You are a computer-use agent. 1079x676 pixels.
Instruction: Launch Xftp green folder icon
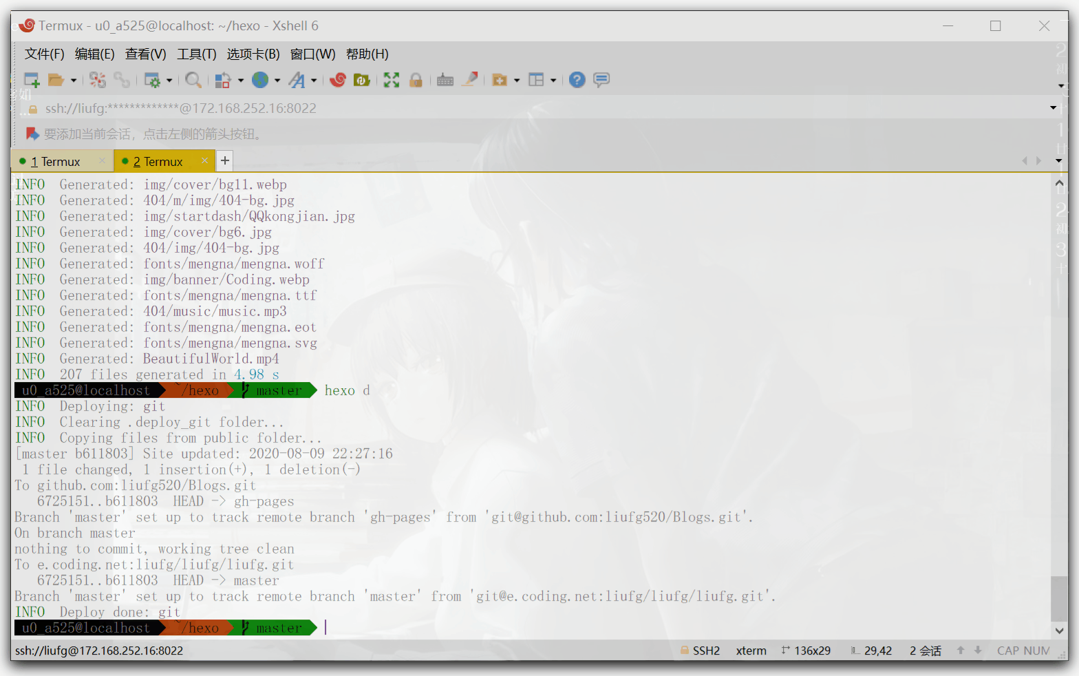click(x=361, y=80)
